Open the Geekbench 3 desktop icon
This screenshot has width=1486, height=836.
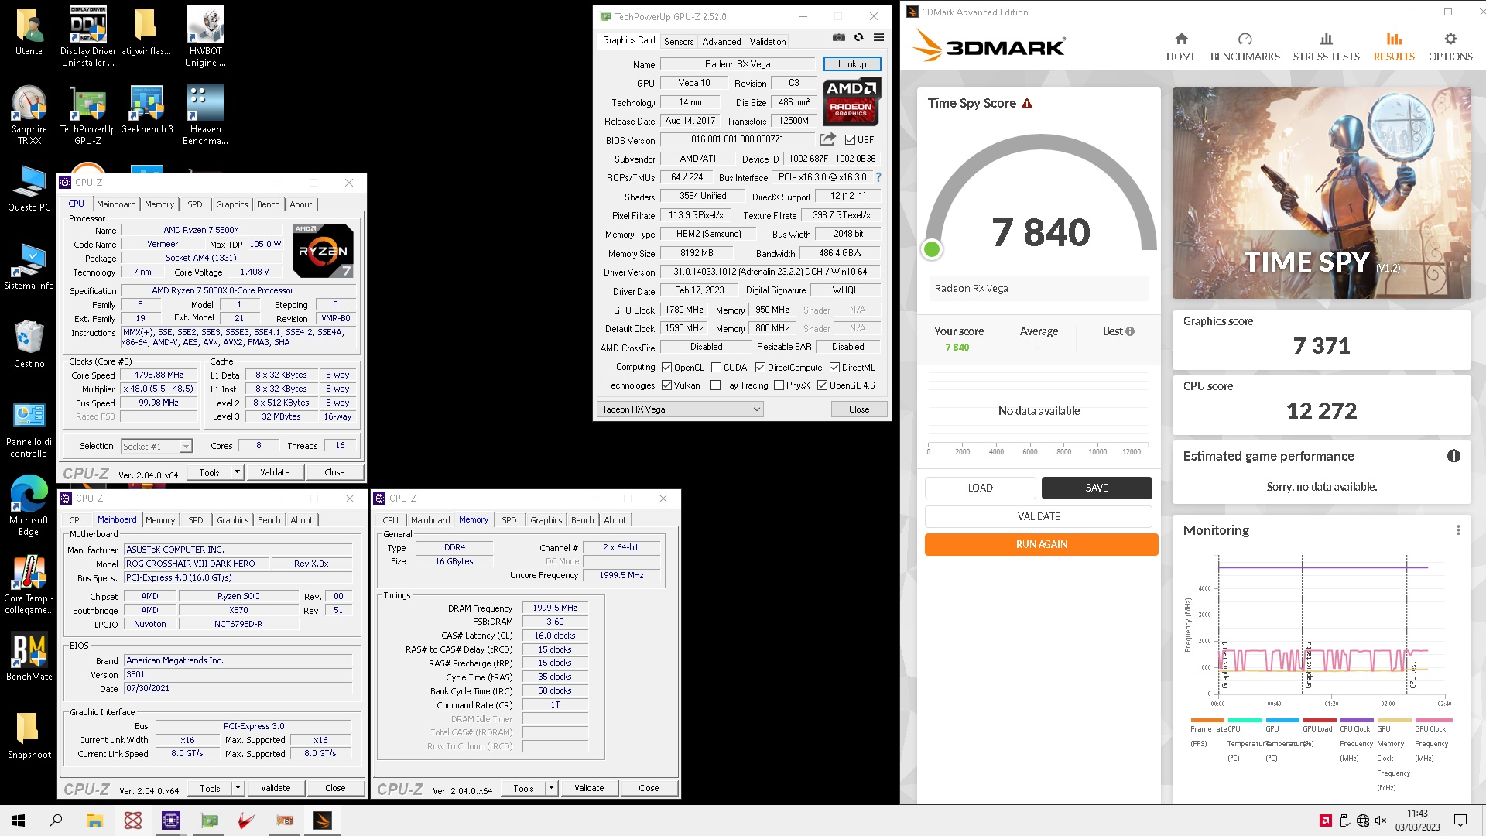[x=147, y=110]
